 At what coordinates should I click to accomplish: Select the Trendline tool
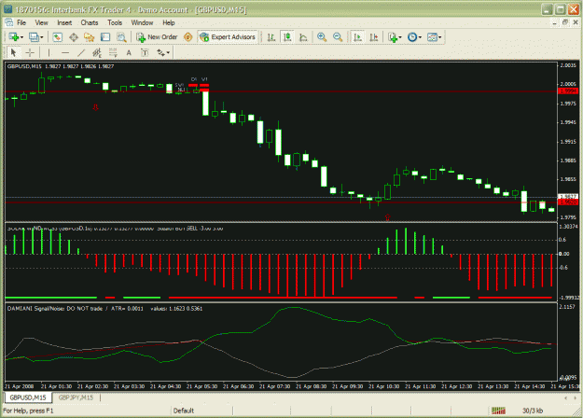(81, 53)
